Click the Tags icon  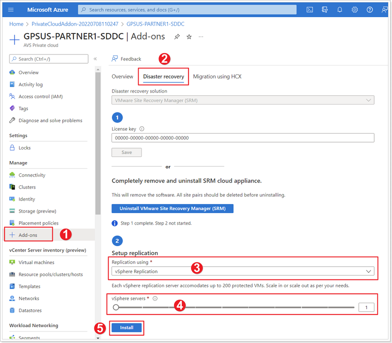click(12, 108)
